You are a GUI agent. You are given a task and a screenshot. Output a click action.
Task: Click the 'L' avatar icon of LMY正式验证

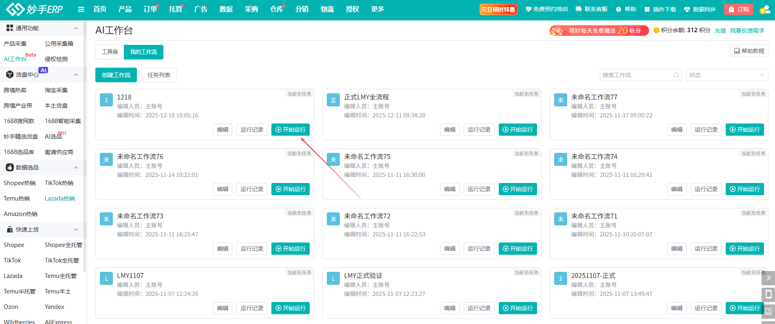pyautogui.click(x=333, y=278)
